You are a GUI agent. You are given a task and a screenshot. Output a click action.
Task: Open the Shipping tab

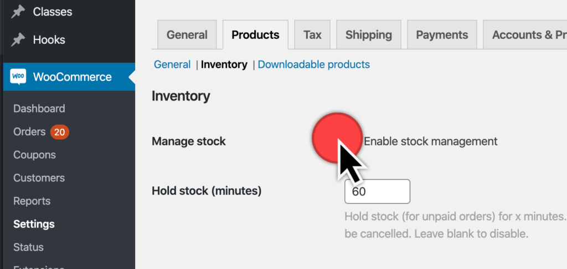tap(368, 35)
